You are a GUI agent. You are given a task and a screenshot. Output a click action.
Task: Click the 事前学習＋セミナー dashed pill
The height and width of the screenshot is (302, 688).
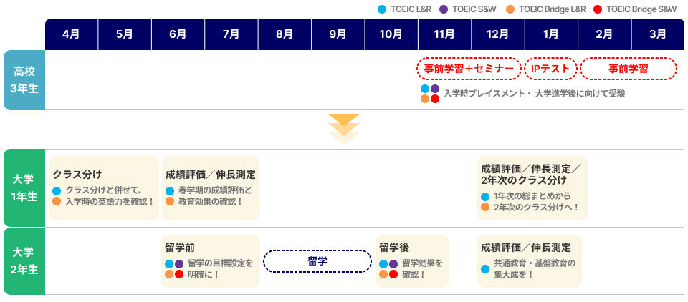point(469,69)
